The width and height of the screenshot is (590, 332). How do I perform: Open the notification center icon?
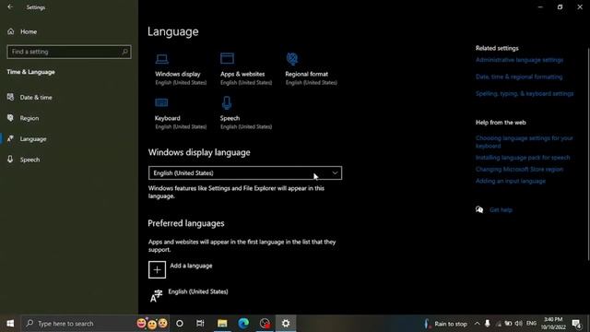pyautogui.click(x=576, y=324)
